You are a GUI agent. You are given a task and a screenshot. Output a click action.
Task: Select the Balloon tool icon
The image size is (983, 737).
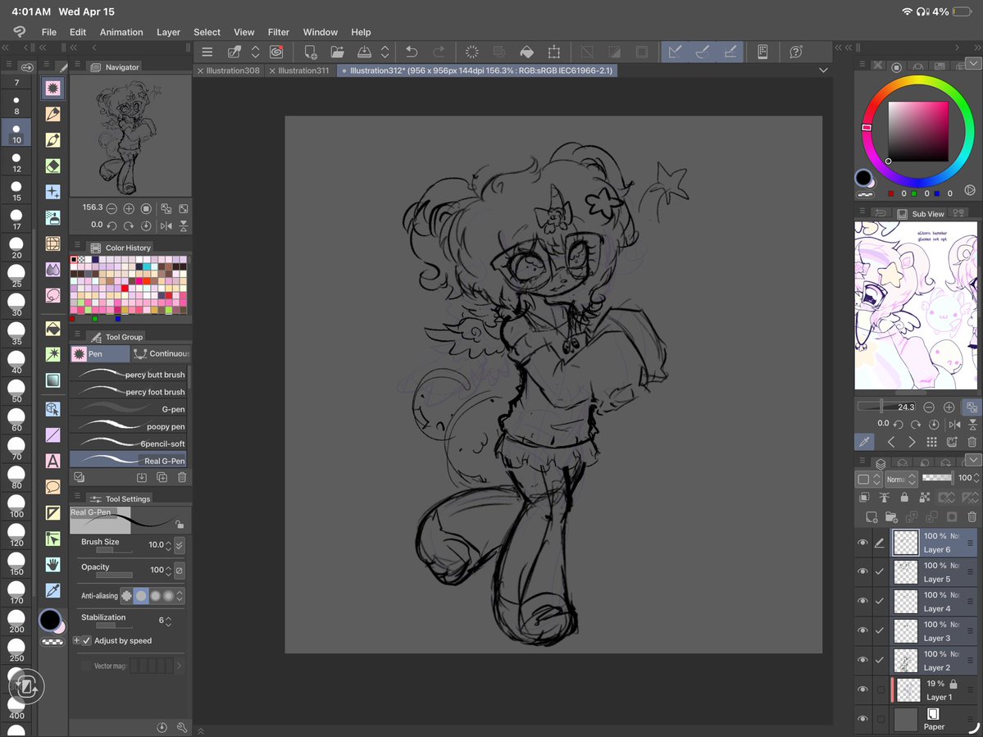pos(52,487)
